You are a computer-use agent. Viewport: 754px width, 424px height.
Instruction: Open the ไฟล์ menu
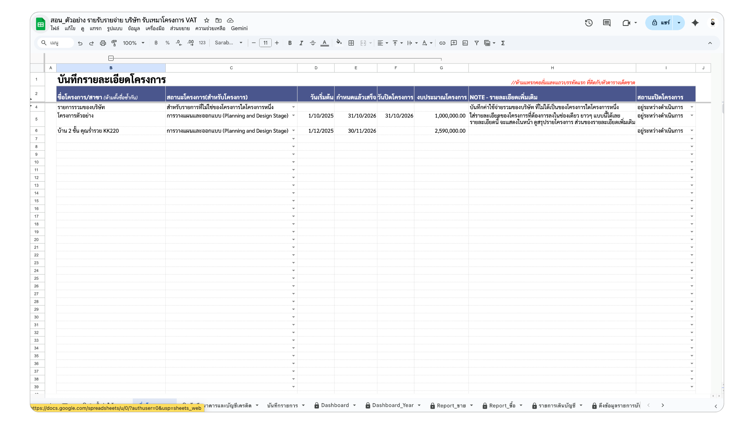(x=55, y=28)
